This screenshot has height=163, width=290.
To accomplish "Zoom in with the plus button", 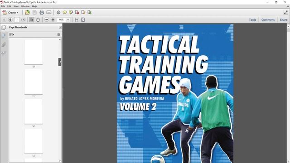I will [53, 19].
